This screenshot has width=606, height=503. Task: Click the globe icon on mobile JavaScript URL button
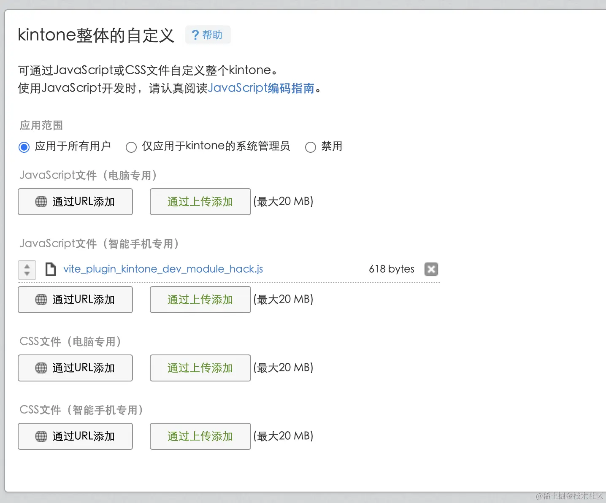click(x=41, y=300)
